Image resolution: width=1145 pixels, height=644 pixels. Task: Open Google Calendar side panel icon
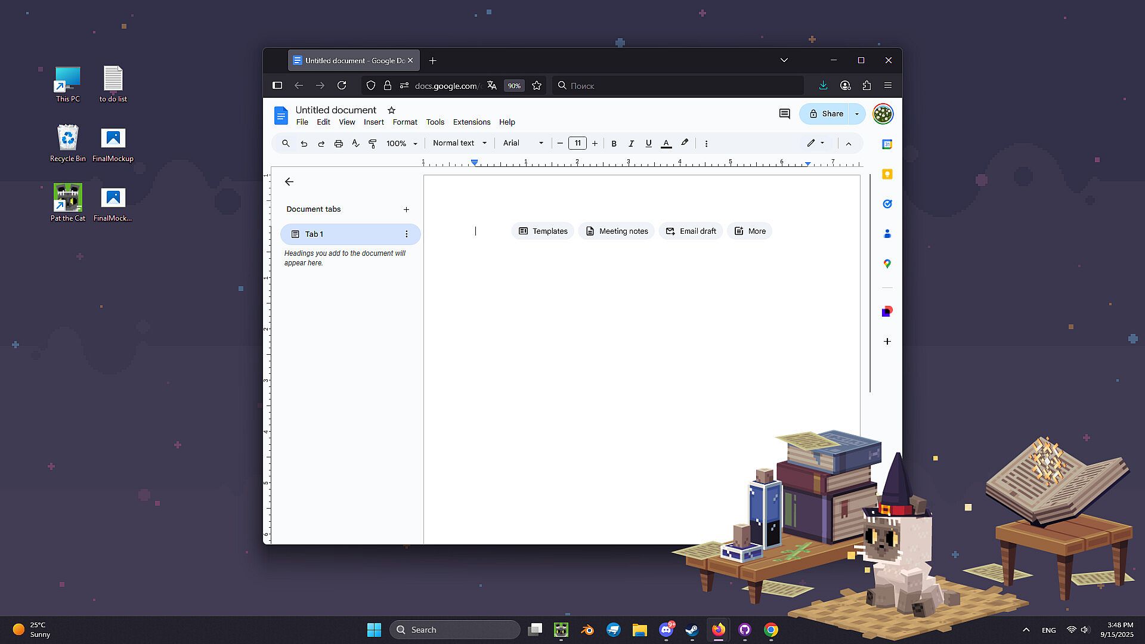pyautogui.click(x=887, y=144)
